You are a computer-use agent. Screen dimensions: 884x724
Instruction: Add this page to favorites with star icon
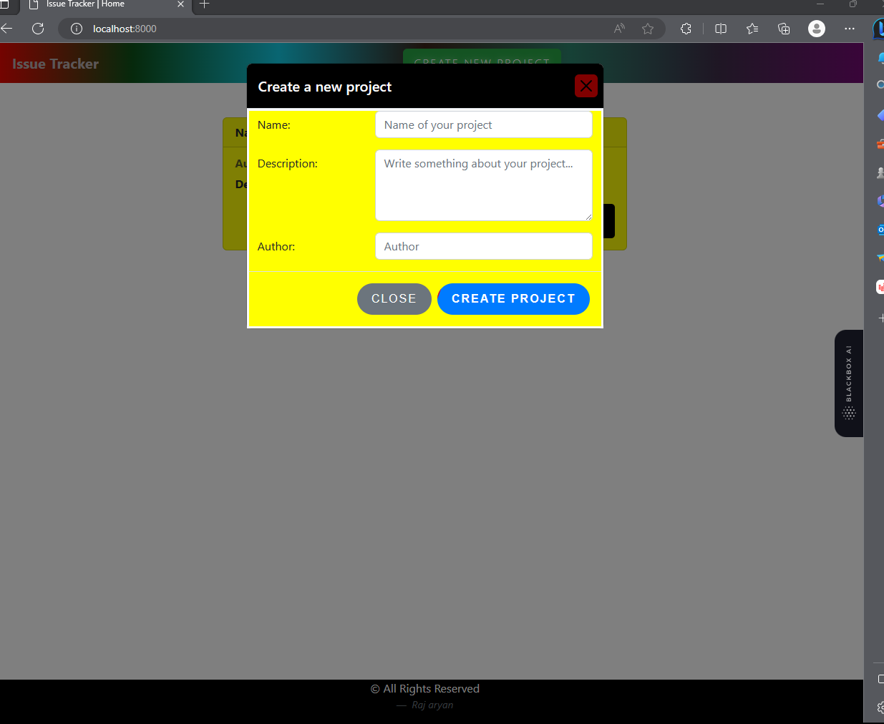click(648, 29)
